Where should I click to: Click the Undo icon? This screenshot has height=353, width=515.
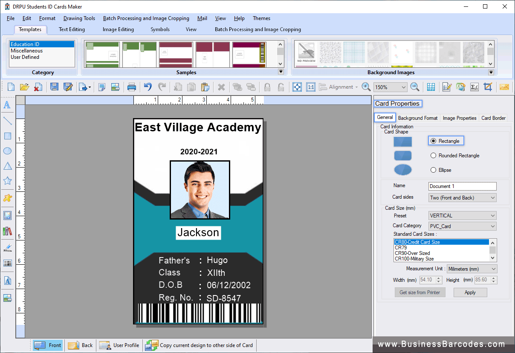[x=148, y=87]
